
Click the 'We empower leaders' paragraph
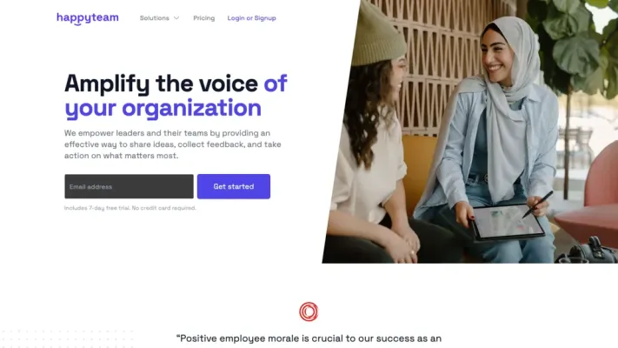173,144
